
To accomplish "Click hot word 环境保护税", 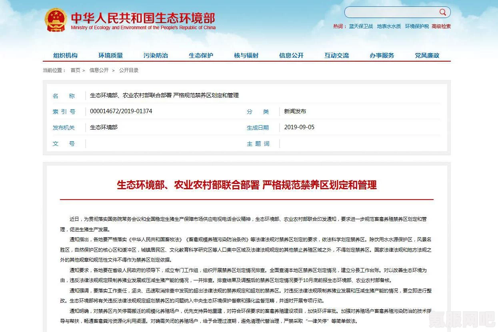I will pos(417,26).
